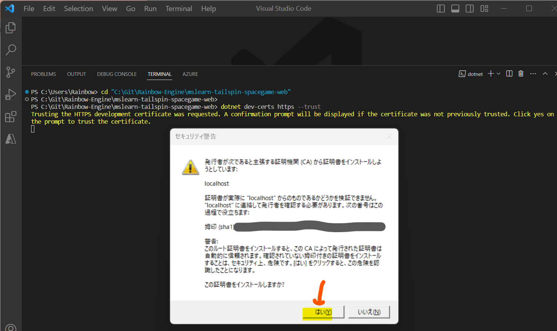Image resolution: width=557 pixels, height=331 pixels.
Task: Click the セキュリティ警告 dialog title
Action: [x=196, y=137]
